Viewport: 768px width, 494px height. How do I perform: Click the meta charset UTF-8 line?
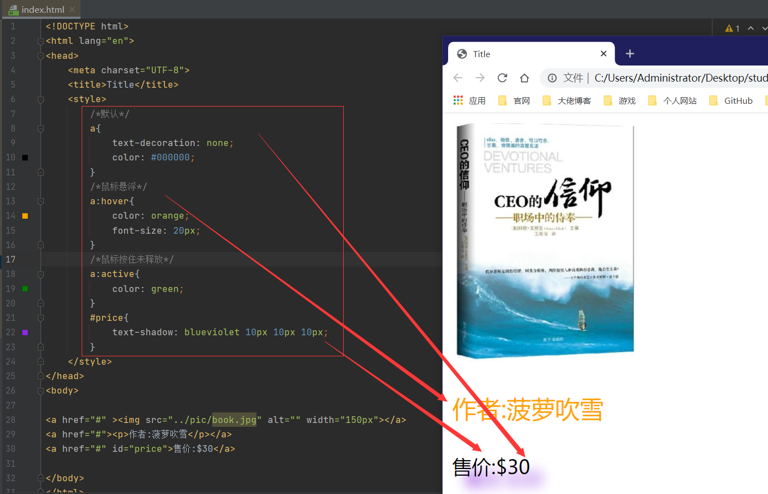pos(129,70)
